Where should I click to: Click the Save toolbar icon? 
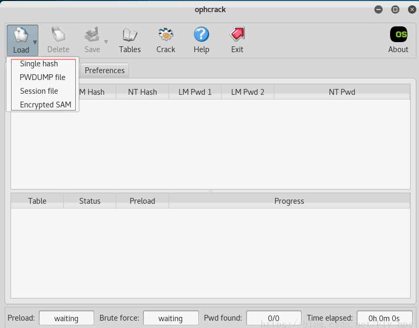[x=92, y=34]
